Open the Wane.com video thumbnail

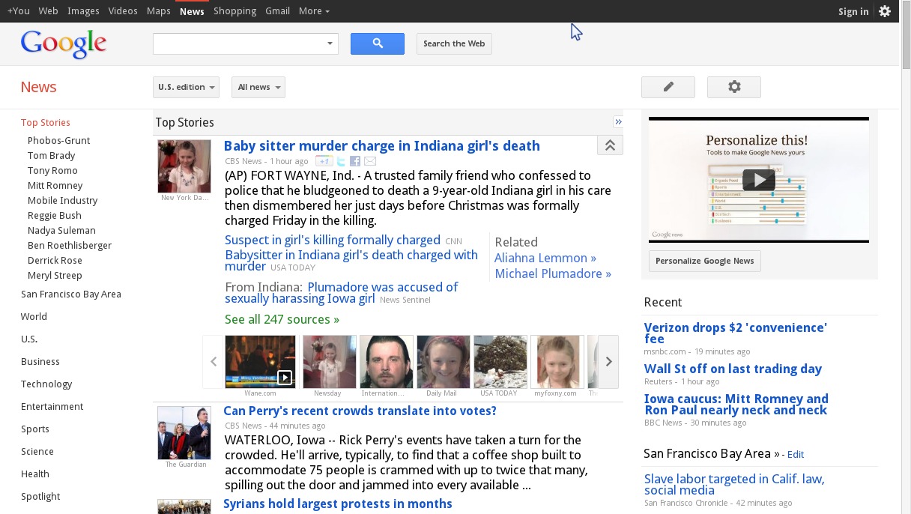(x=260, y=362)
